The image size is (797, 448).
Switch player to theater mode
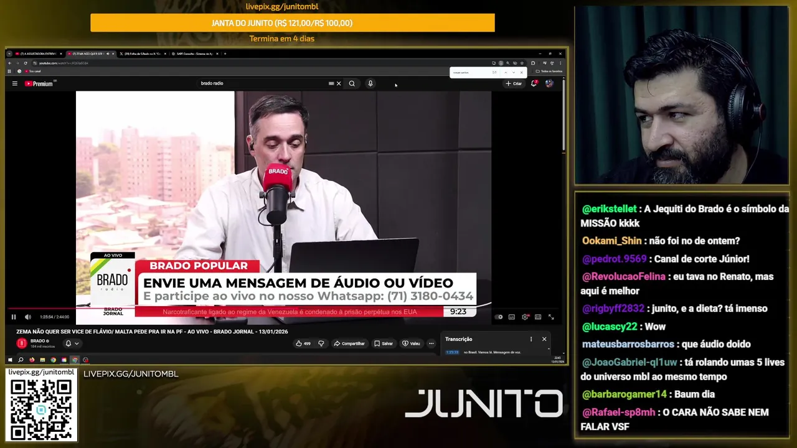point(538,317)
